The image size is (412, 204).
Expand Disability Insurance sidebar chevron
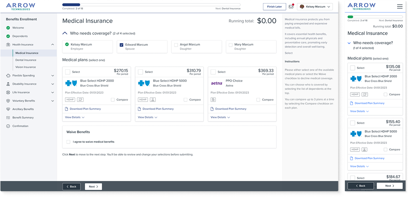53,84
